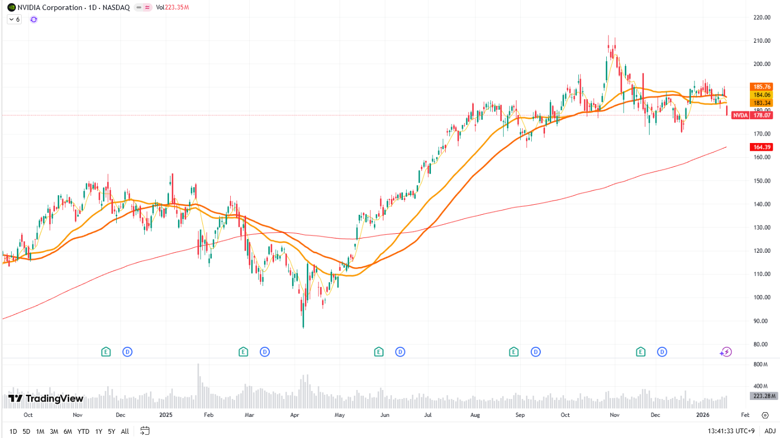Click the 2025 year label on time axis
Viewport: 780px width, 438px height.
tap(166, 415)
